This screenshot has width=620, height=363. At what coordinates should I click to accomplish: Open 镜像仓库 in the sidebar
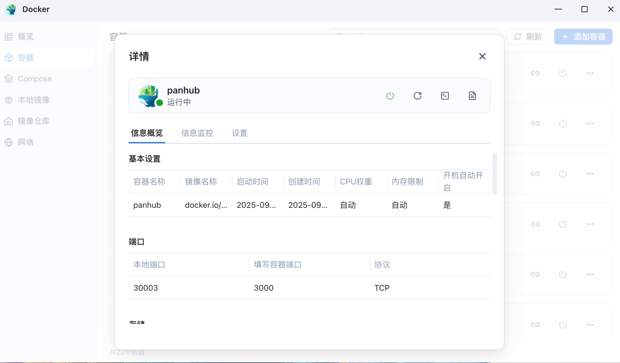tap(33, 121)
